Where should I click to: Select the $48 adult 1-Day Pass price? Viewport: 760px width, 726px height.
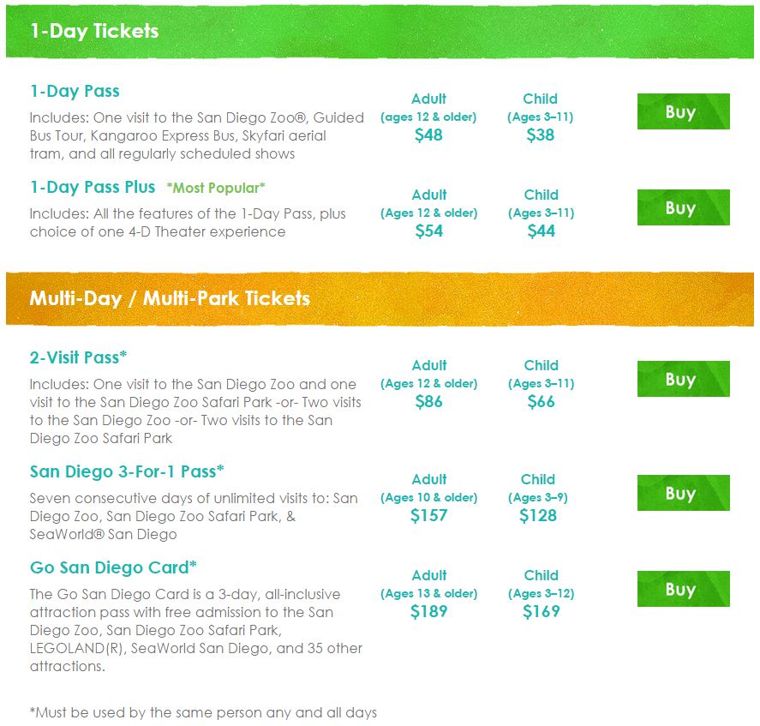pyautogui.click(x=428, y=135)
